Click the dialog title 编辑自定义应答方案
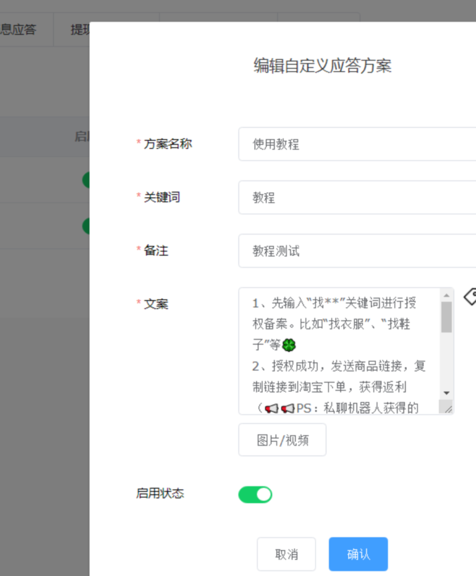The image size is (476, 576). [x=322, y=66]
